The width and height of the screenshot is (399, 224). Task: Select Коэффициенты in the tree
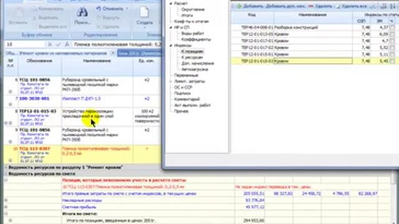(x=196, y=40)
